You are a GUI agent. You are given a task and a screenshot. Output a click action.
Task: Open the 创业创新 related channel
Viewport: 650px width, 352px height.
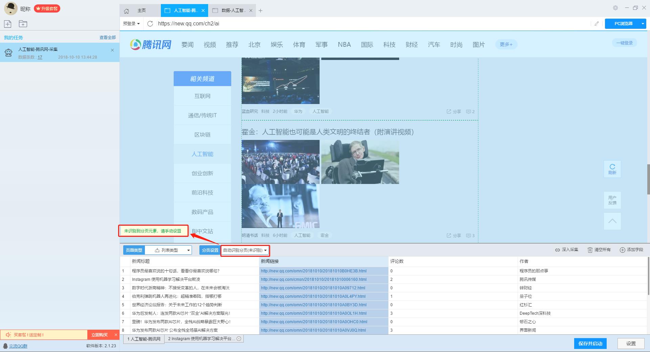(x=202, y=173)
